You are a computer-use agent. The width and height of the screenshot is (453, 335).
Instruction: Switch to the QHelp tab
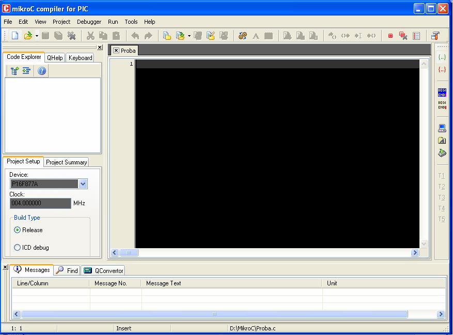[55, 58]
